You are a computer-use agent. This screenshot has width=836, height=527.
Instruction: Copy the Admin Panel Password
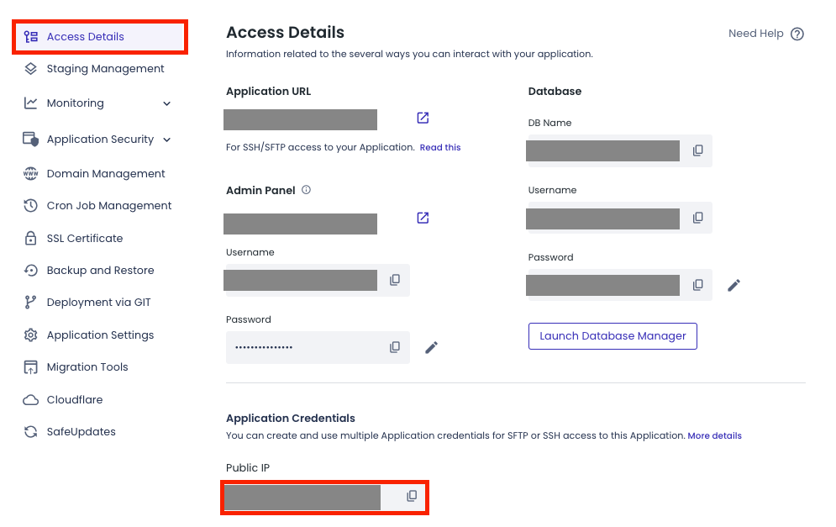coord(395,347)
